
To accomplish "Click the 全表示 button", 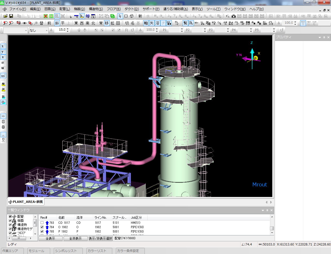I will 50,239.
